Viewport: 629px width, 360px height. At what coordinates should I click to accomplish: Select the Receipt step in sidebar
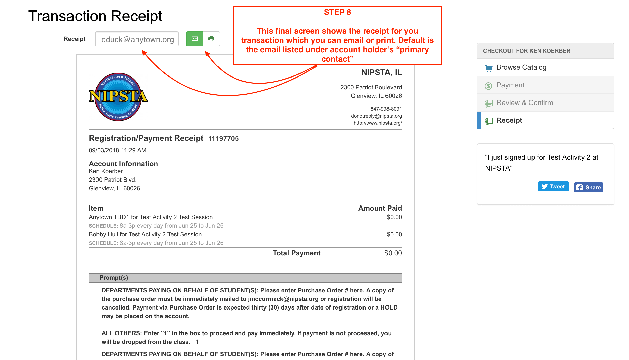(509, 120)
